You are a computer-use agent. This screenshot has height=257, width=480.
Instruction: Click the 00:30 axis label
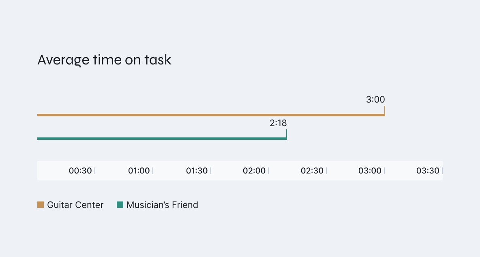tap(80, 171)
